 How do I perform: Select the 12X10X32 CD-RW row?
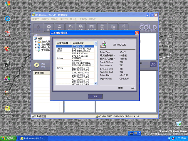(75, 68)
